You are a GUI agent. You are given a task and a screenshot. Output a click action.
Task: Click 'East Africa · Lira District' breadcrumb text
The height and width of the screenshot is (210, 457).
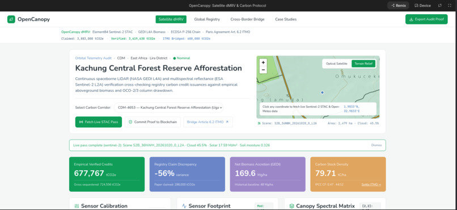(149, 58)
